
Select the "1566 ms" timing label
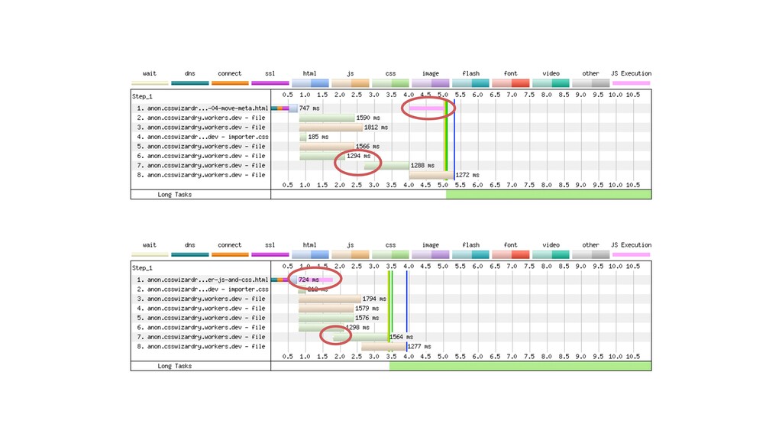[x=367, y=146]
